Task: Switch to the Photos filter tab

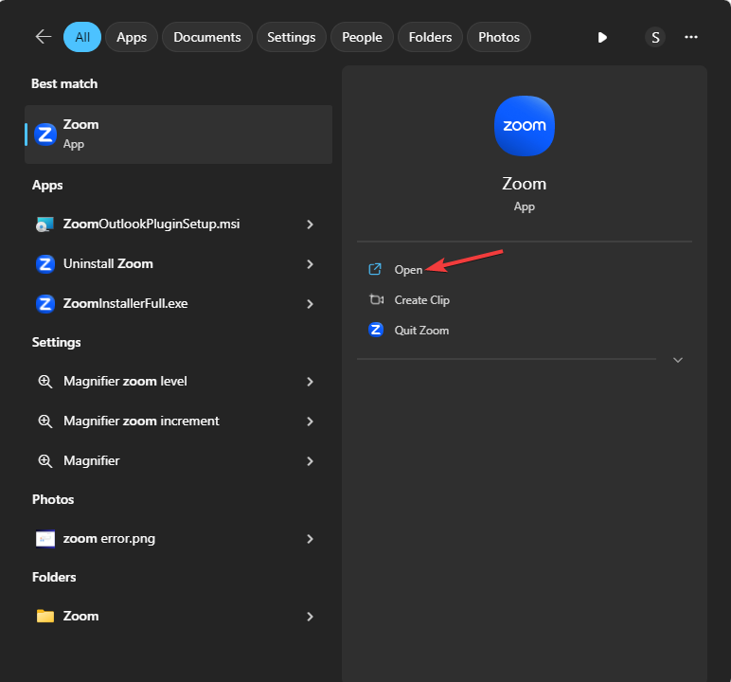Action: click(499, 37)
